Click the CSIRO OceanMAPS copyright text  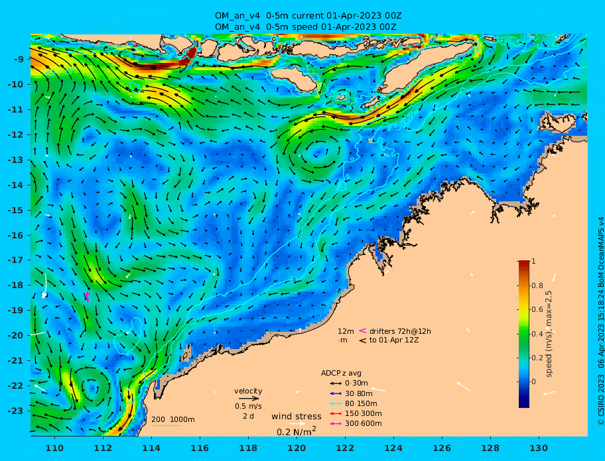click(x=600, y=321)
